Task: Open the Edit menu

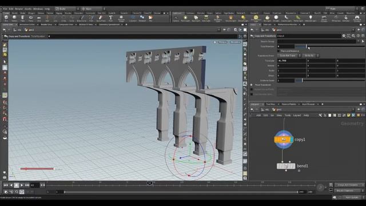Action: click(11, 9)
